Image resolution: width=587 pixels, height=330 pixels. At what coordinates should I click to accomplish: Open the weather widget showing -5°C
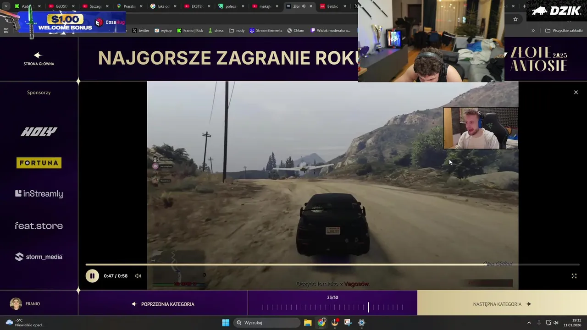click(24, 323)
